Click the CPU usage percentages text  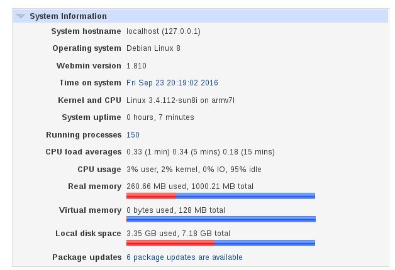tap(194, 169)
